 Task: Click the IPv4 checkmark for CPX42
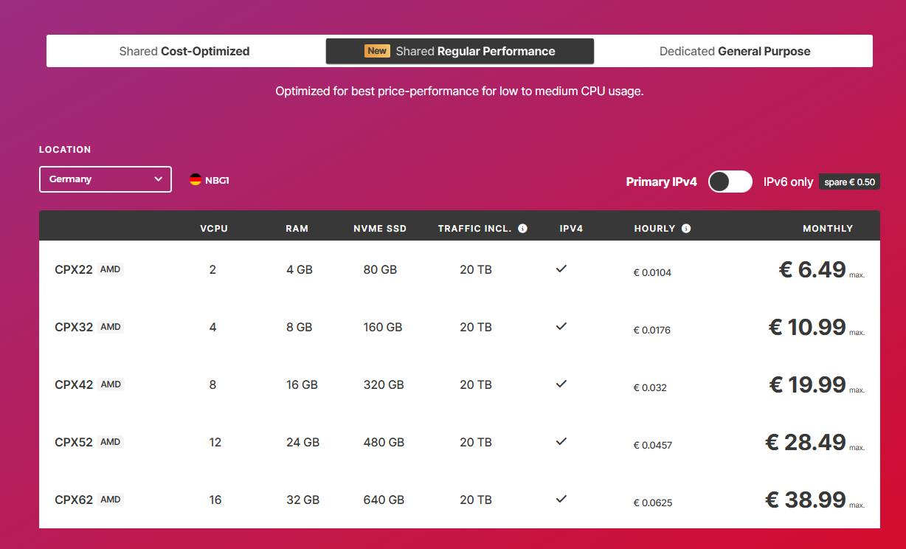(x=561, y=384)
